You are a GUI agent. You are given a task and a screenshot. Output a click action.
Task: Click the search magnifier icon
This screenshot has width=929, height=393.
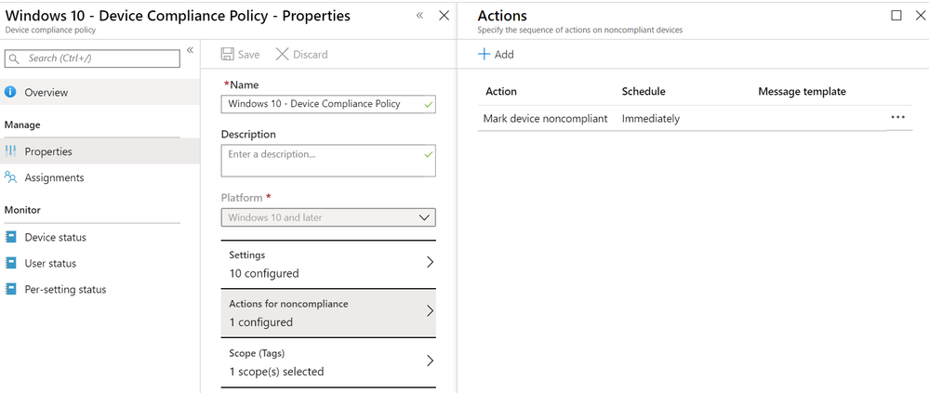click(14, 59)
